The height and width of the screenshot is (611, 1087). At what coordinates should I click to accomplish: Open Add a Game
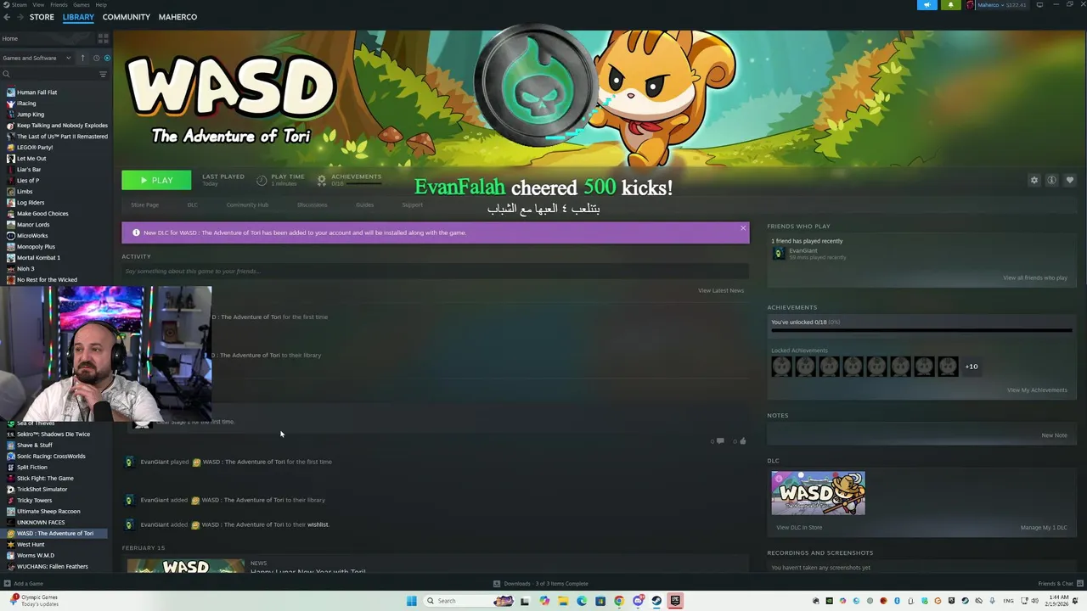point(23,584)
